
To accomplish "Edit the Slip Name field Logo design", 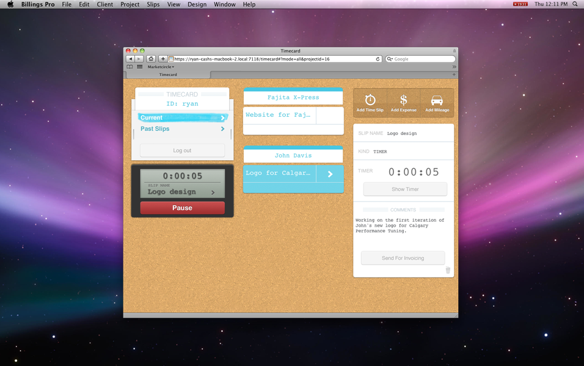I will tap(402, 133).
